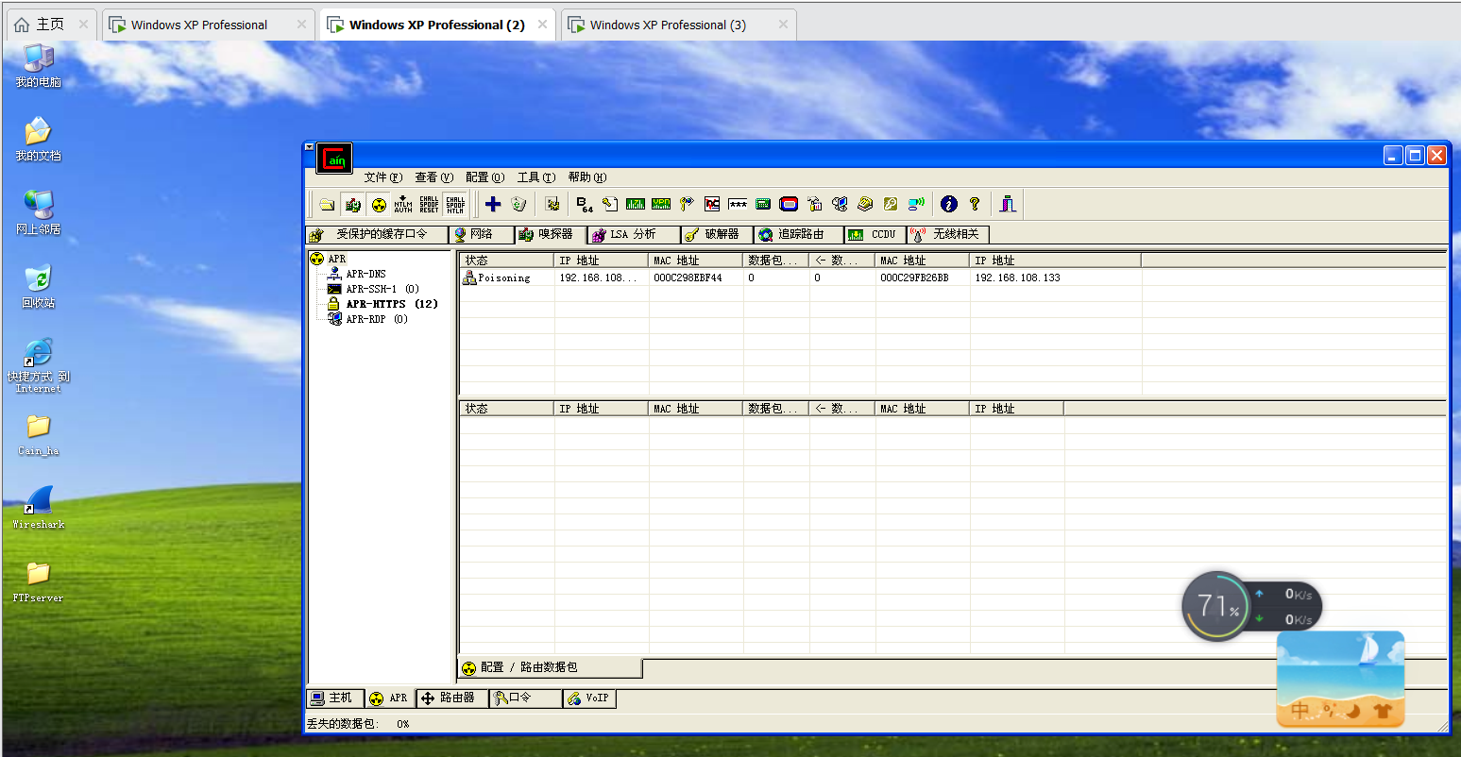This screenshot has height=757, width=1461.
Task: Open the blue info About icon
Action: 949,204
